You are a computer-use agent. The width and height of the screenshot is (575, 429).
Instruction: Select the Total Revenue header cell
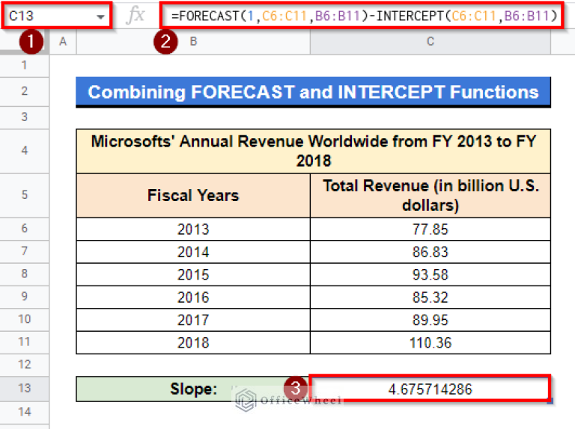pos(430,196)
